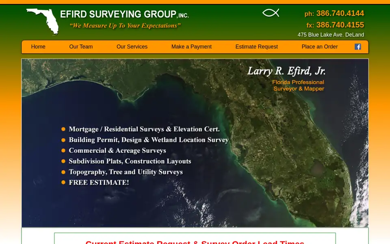Click "Topography, Tree and Utility Surveys" bullet

click(126, 172)
